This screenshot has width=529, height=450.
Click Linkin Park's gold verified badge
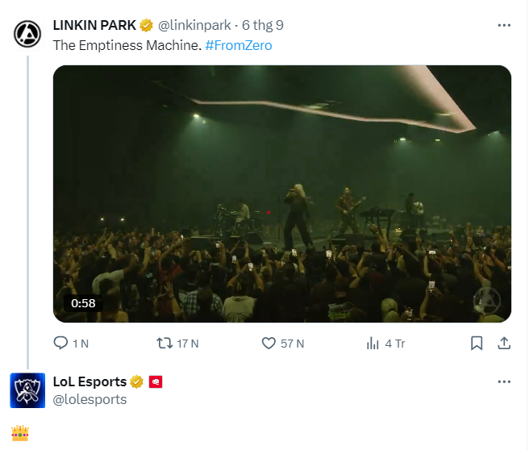pos(146,25)
